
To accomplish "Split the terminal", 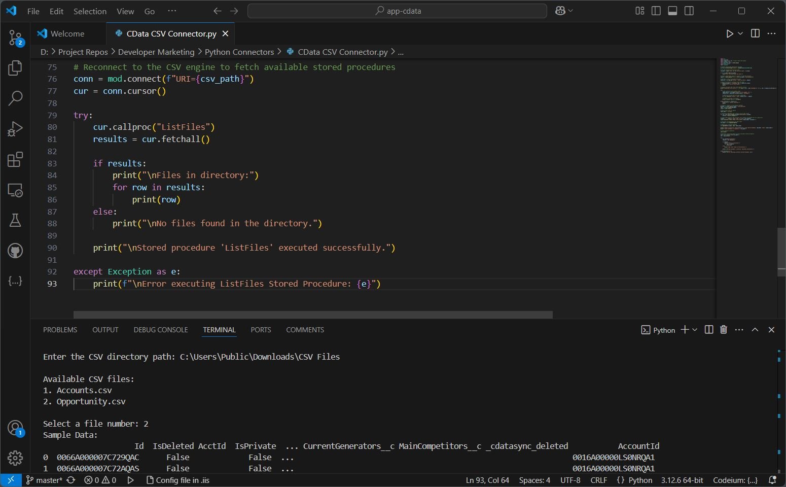I will pyautogui.click(x=709, y=330).
